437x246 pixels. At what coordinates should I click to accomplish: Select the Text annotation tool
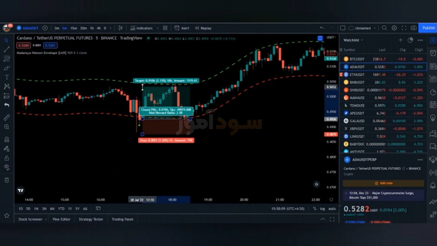[x=7, y=77]
